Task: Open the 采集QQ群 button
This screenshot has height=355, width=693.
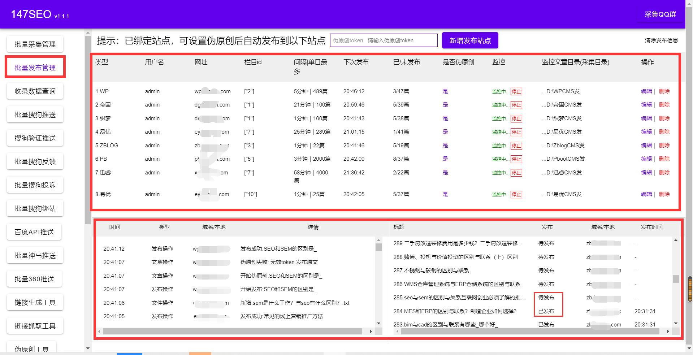Action: pyautogui.click(x=660, y=14)
